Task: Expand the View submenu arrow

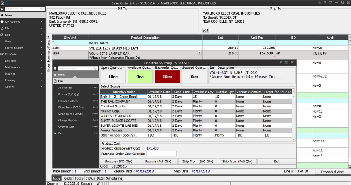Action: click(41, 41)
